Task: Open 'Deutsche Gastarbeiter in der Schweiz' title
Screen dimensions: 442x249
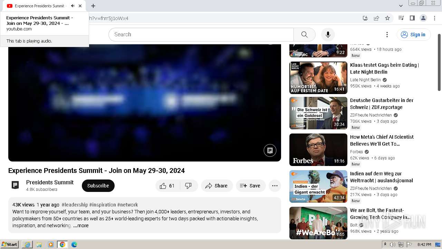Action: [x=382, y=104]
